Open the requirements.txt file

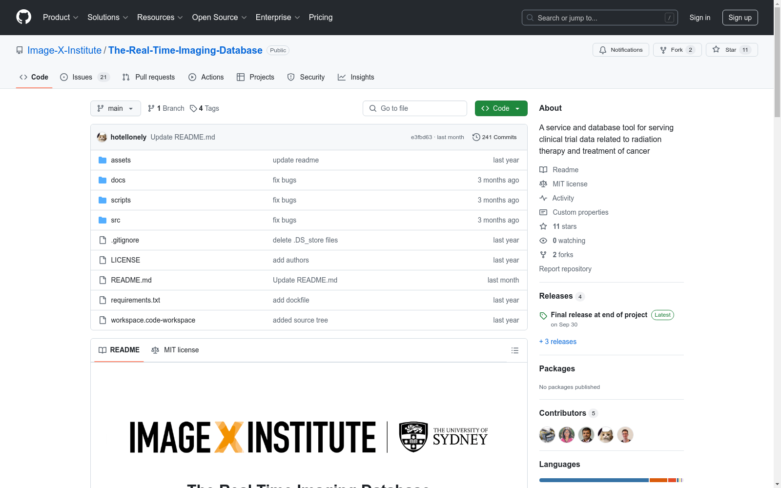[135, 300]
